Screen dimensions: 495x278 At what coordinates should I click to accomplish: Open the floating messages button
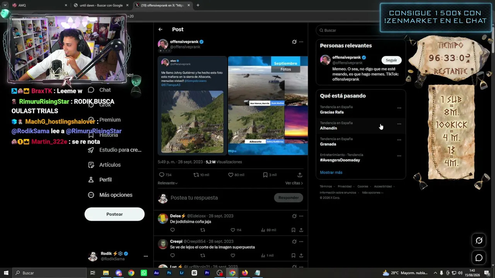pyautogui.click(x=479, y=258)
